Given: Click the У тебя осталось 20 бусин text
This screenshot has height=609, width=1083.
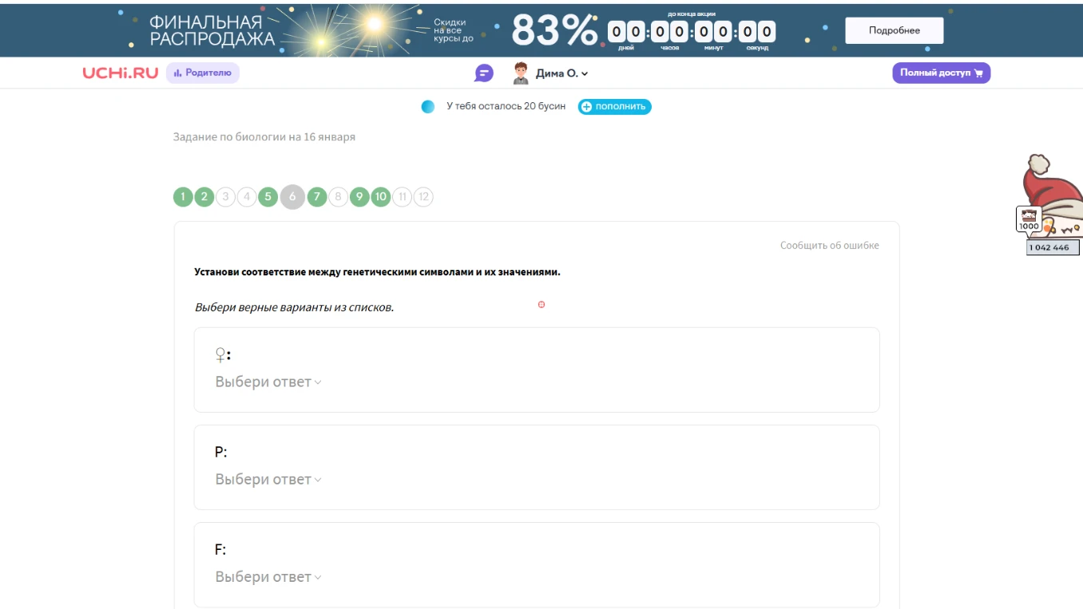Looking at the screenshot, I should (x=506, y=107).
